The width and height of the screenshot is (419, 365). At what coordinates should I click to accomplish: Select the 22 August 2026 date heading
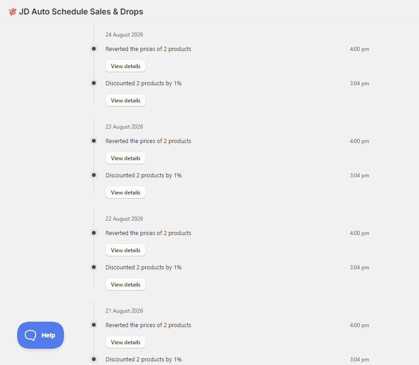124,218
